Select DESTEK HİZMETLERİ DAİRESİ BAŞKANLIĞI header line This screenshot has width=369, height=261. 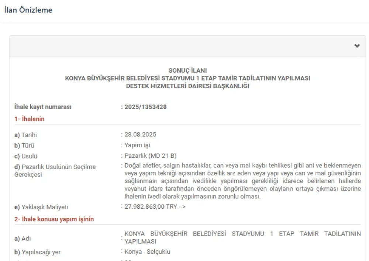click(188, 86)
